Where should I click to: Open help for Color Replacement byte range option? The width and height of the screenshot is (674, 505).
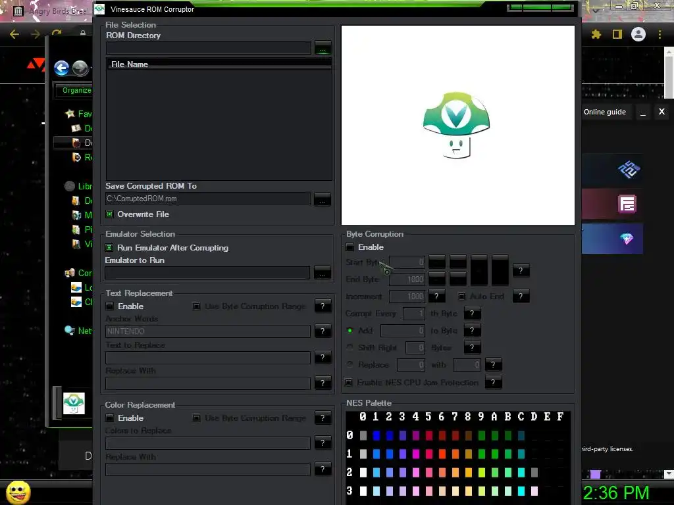323,418
